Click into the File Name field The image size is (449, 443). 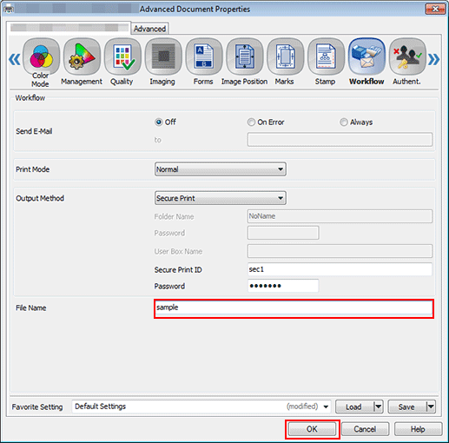tap(294, 308)
